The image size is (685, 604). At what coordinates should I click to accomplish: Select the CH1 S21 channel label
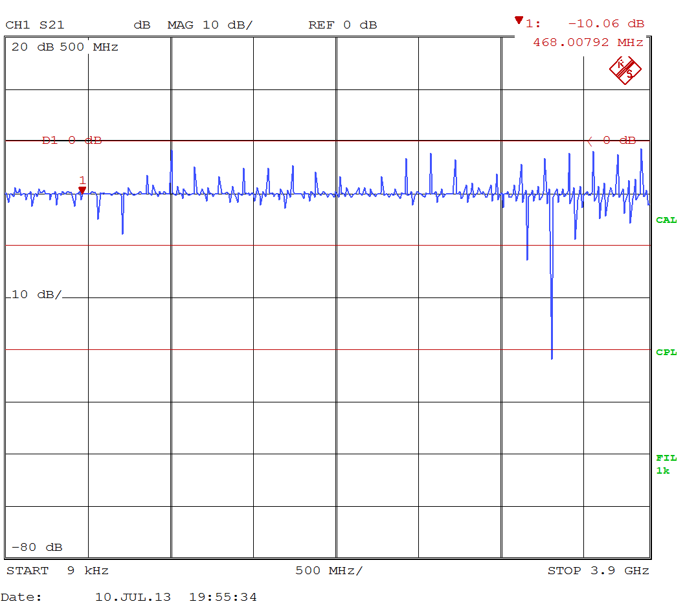click(35, 25)
